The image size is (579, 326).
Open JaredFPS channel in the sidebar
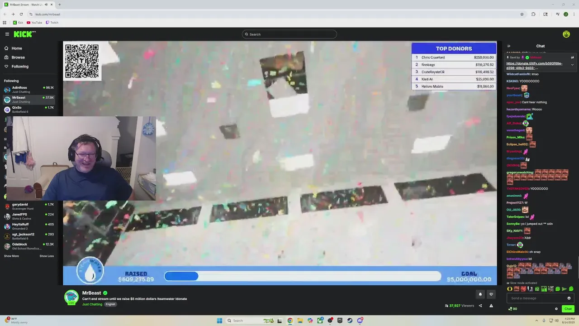click(29, 216)
